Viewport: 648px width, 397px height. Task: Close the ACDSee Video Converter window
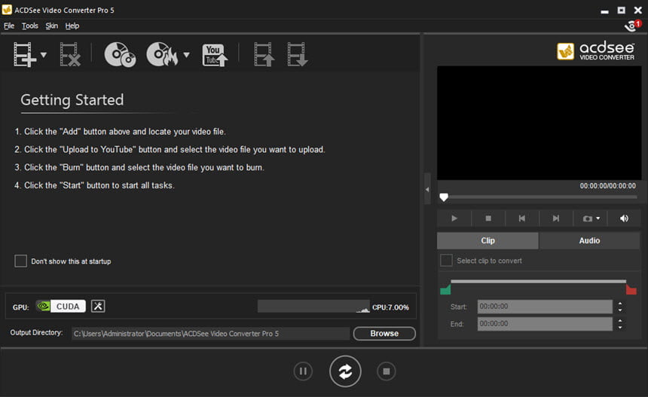pyautogui.click(x=637, y=11)
